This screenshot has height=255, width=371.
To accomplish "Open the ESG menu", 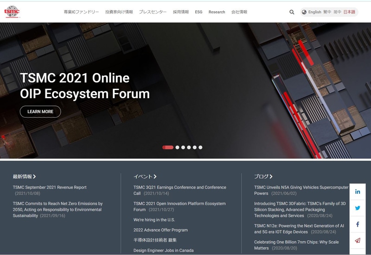I will click(198, 12).
